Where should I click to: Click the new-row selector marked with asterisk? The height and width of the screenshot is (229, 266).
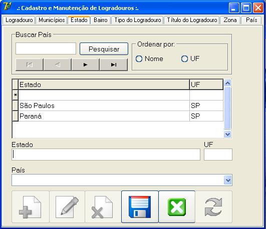tap(15, 95)
